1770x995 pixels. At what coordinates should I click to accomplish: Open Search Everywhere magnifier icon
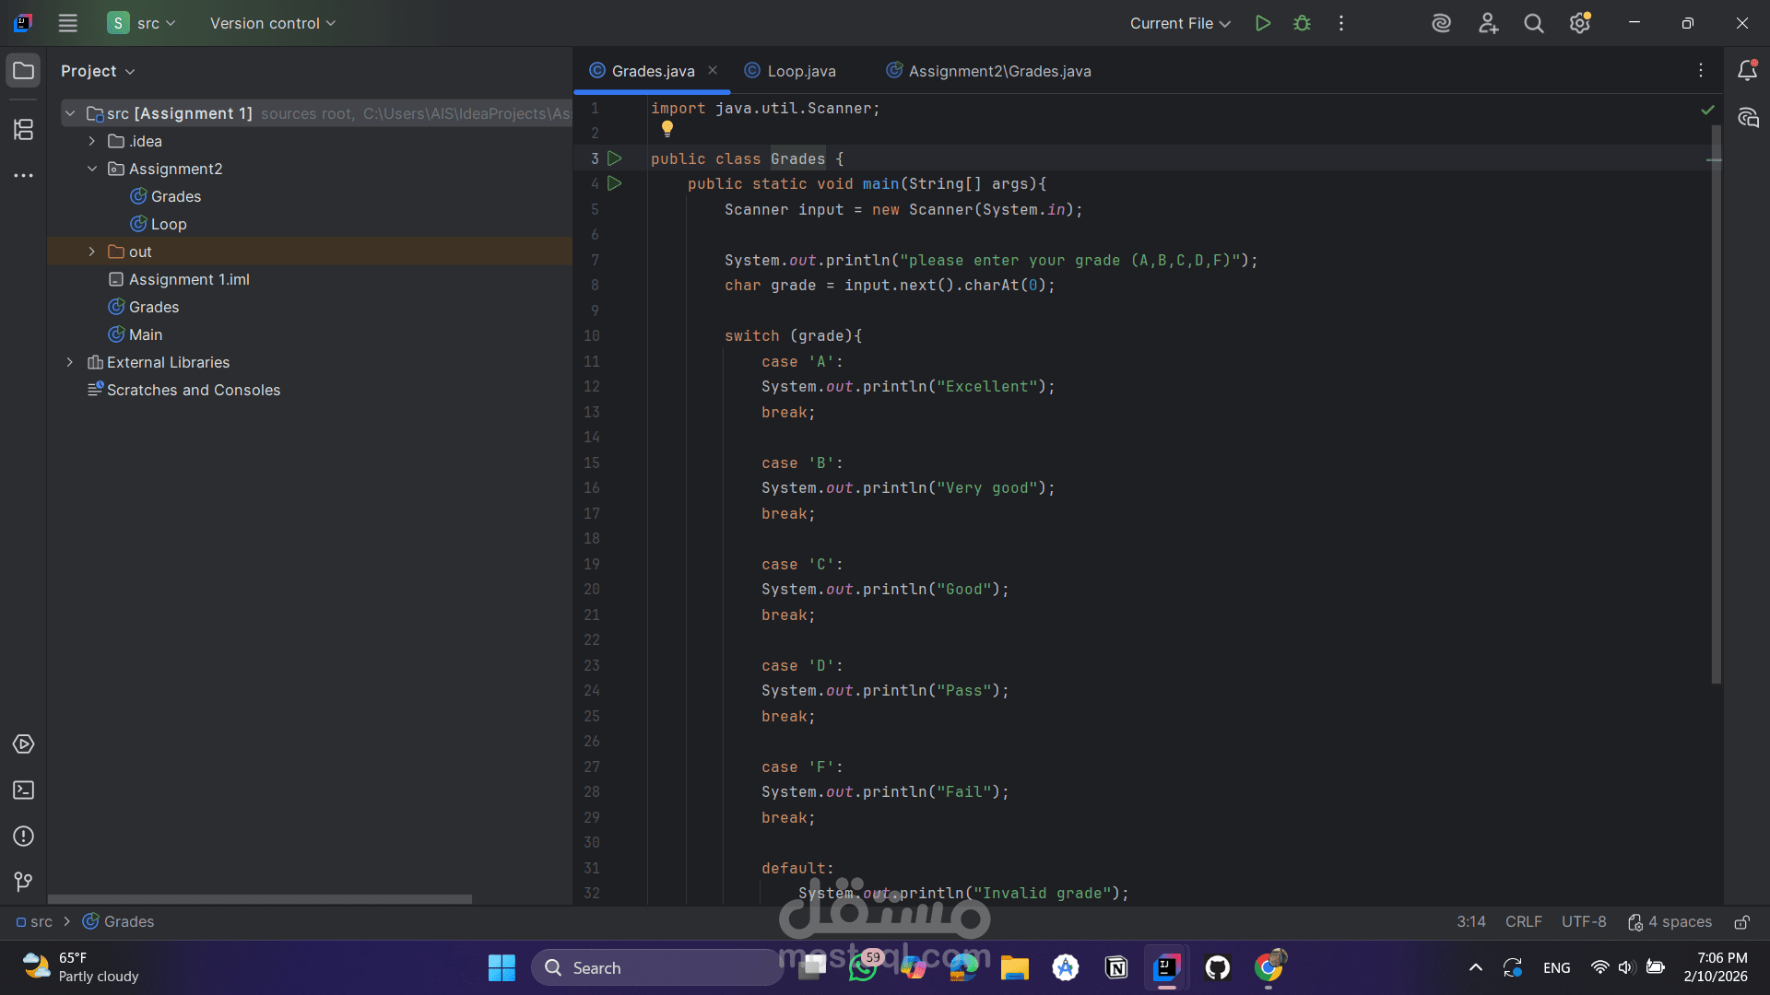point(1533,23)
